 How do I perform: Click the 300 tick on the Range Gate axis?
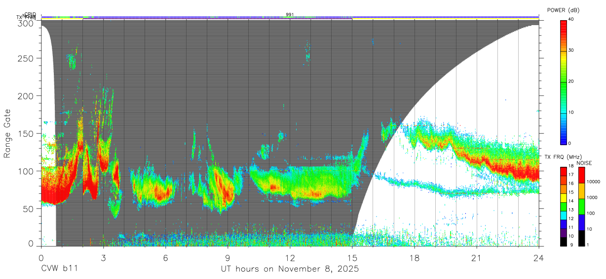tap(27, 23)
